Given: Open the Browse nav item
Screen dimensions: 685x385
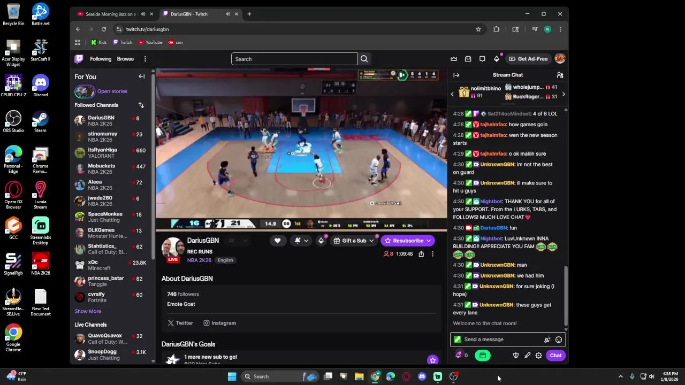Looking at the screenshot, I should (125, 59).
